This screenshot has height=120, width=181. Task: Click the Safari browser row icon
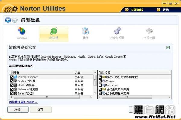16,93
